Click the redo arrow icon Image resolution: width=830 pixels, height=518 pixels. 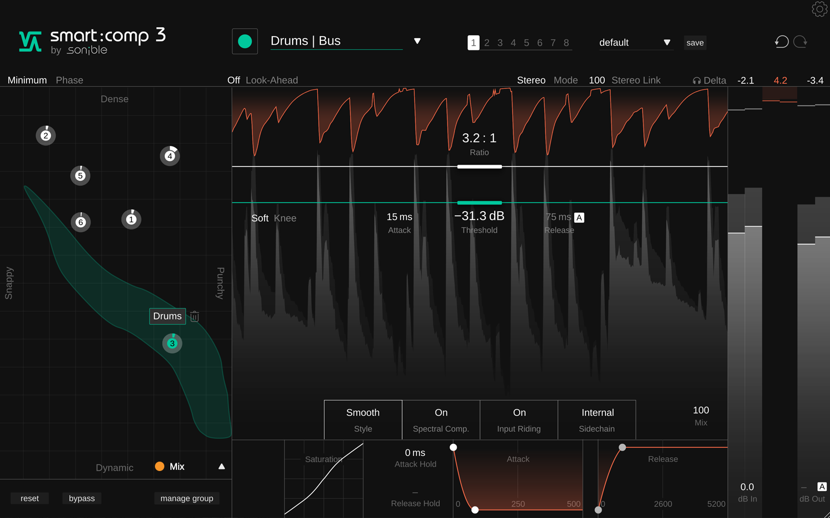pos(800,42)
